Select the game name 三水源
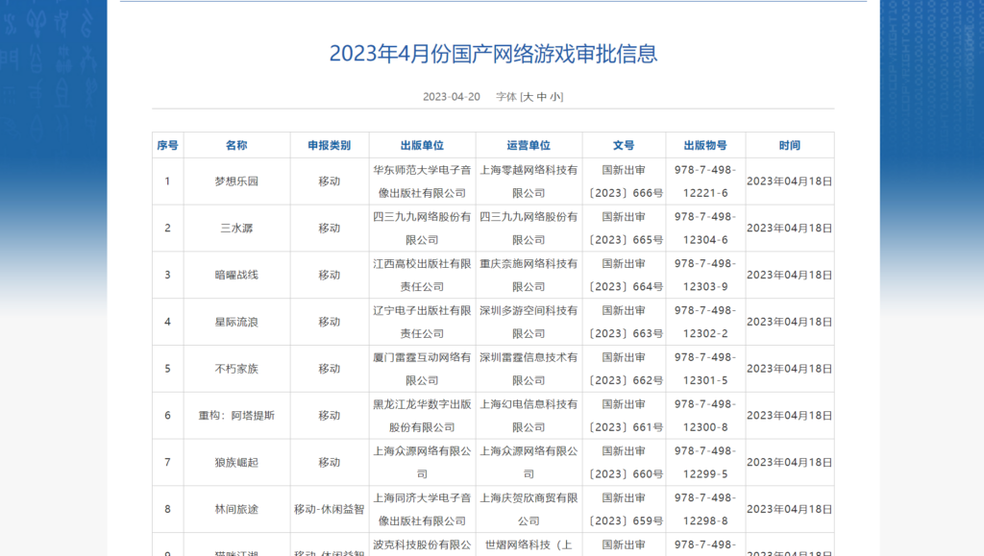This screenshot has width=984, height=556. 236,229
